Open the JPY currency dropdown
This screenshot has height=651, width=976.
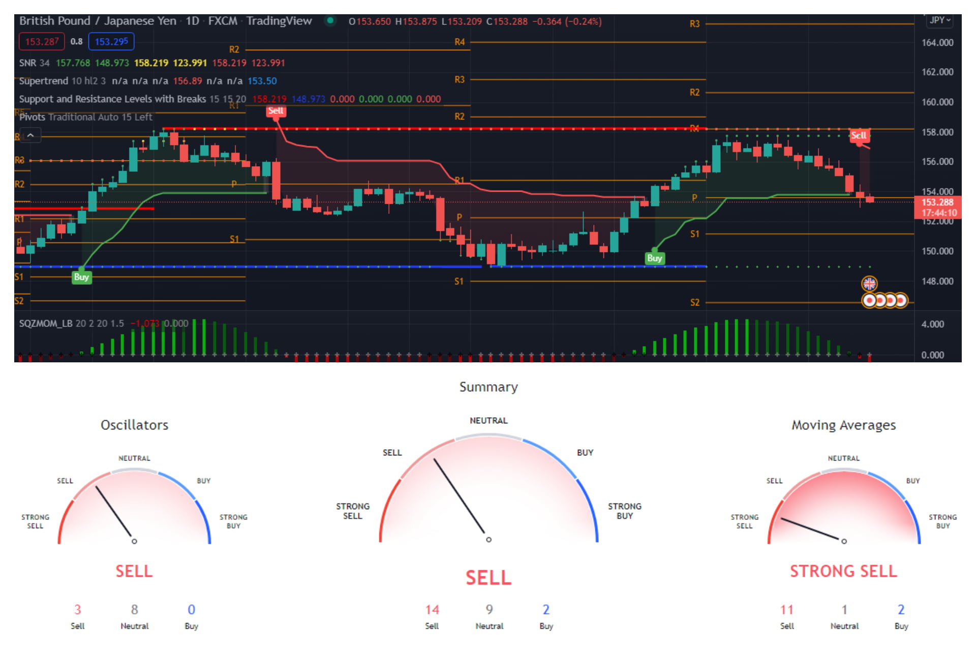click(x=939, y=20)
